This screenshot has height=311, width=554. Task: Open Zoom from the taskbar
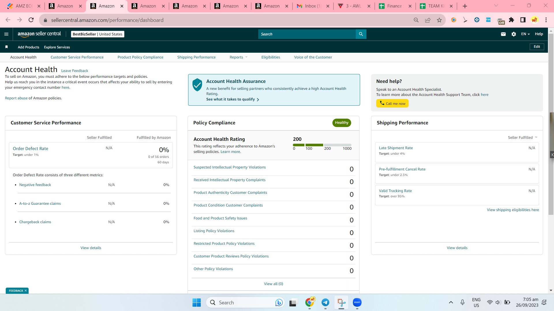tap(357, 302)
